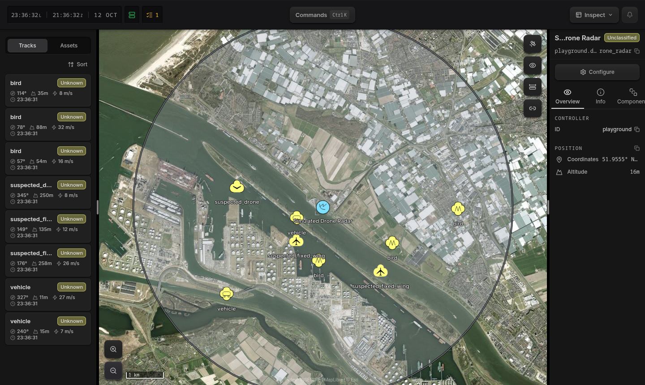The image size is (645, 385).
Task: Click the coordinates pin icon in Position
Action: [559, 159]
